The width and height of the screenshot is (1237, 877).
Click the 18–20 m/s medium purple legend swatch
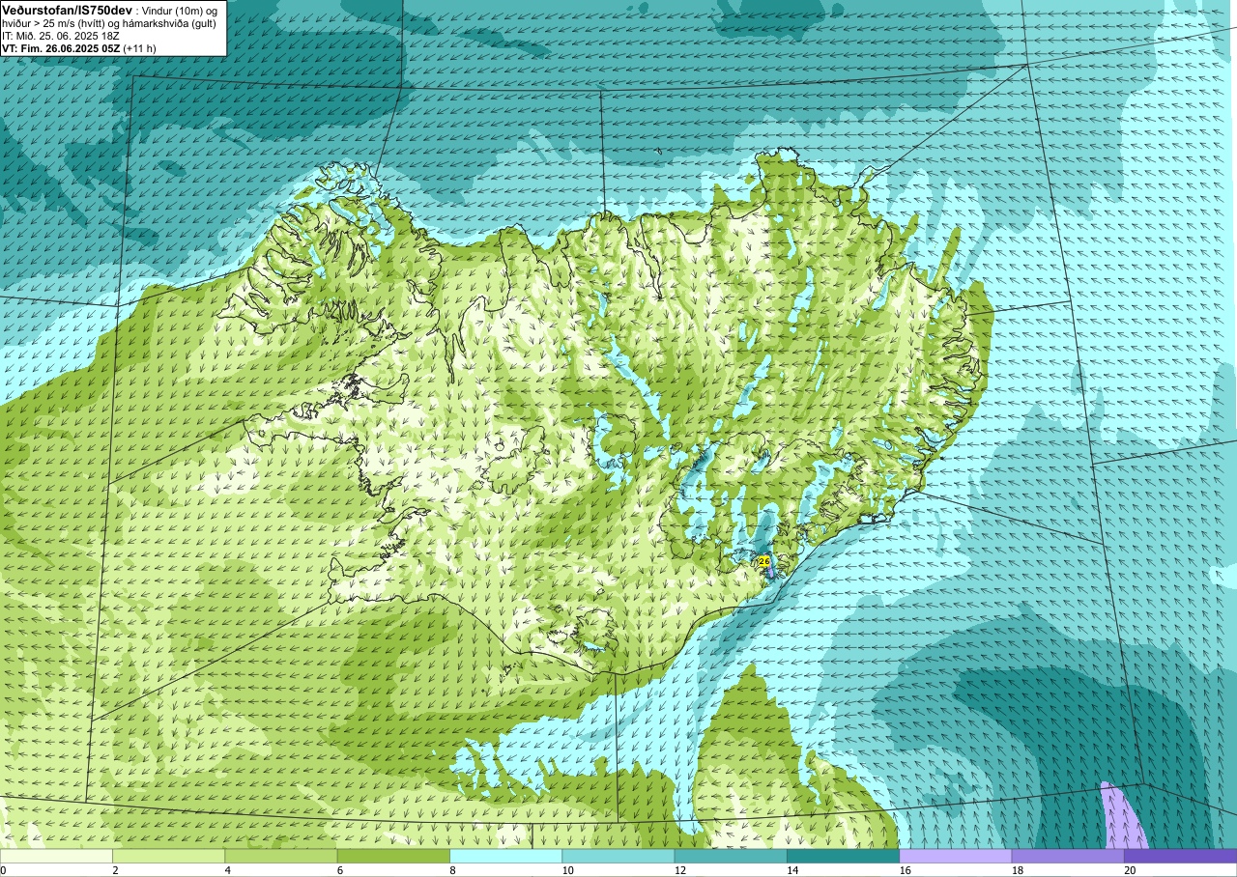pyautogui.click(x=1068, y=856)
